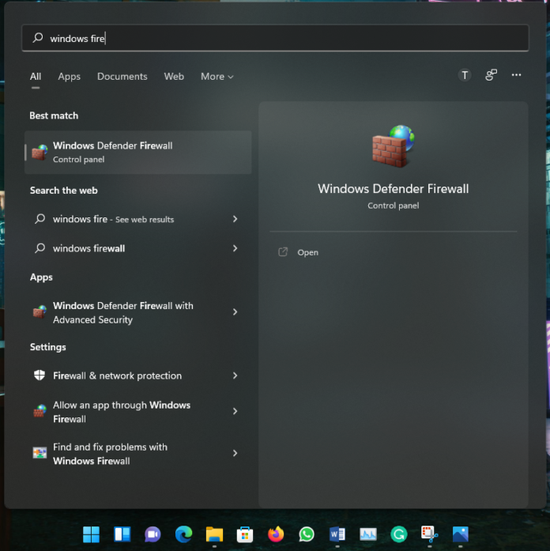Switch to the Documents filter tab
The image size is (550, 551).
[x=122, y=76]
